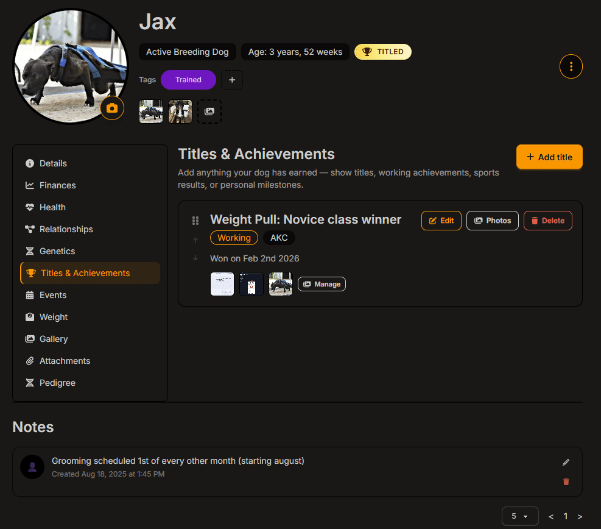601x529 pixels.
Task: Click the dashed add-image placeholder icon
Action: click(x=209, y=112)
